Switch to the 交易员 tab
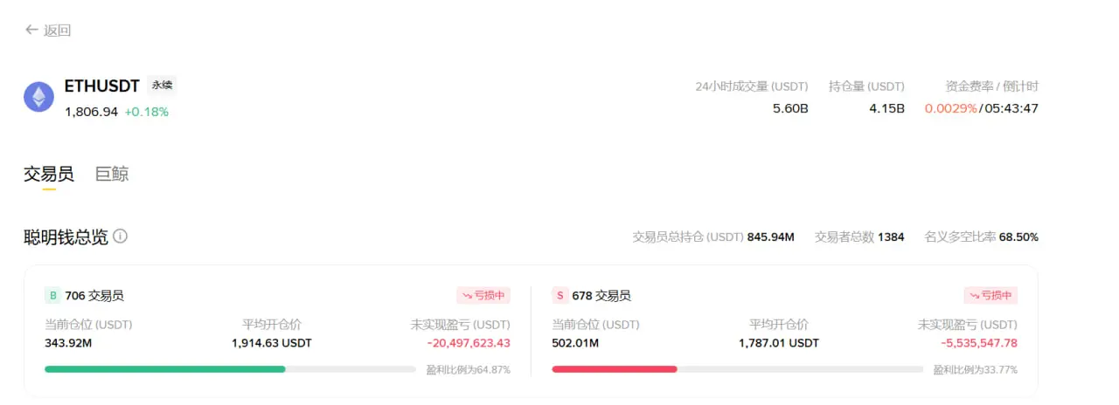Image resolution: width=1119 pixels, height=405 pixels. coord(49,174)
